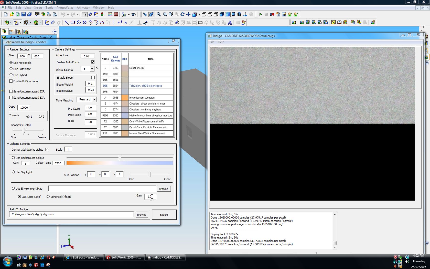Open the File menu in the Indigo window

(x=212, y=42)
